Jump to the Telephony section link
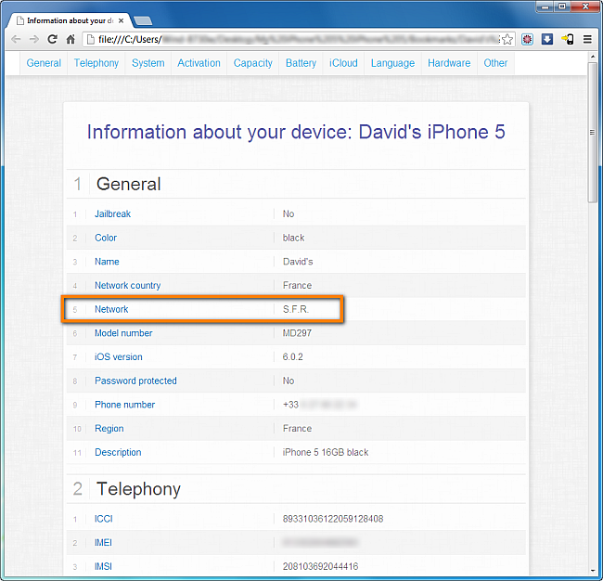This screenshot has height=581, width=603. tap(96, 63)
